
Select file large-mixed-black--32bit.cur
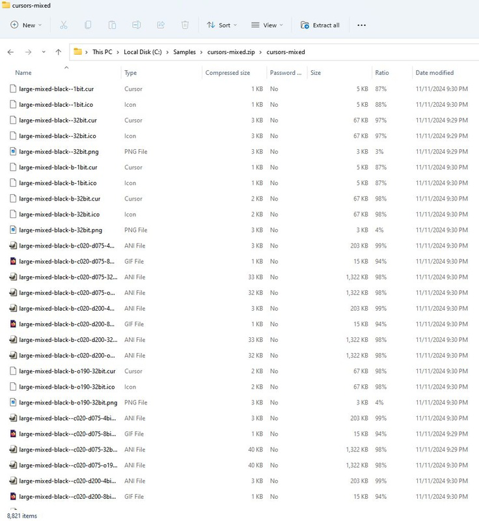pos(58,120)
